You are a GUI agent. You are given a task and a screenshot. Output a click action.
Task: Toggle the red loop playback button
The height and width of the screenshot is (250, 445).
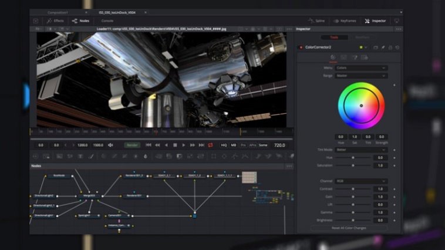click(210, 145)
